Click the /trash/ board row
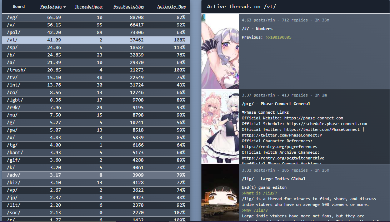This screenshot has height=222, width=390. 95,70
